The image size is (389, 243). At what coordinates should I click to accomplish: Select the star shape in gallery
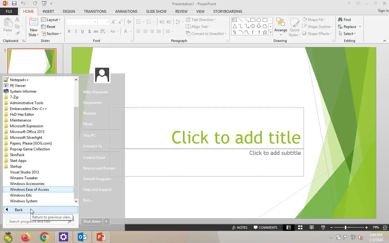pyautogui.click(x=265, y=32)
